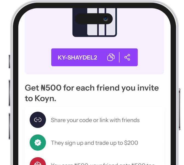The image size is (184, 165).
Task: Tap 'Share your code or link with friends'
Action: pyautogui.click(x=95, y=120)
